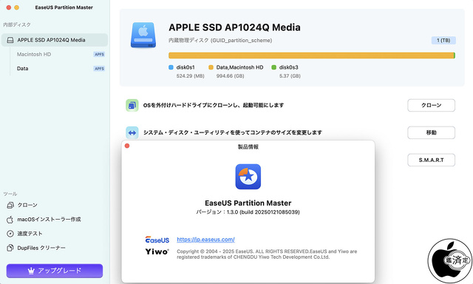Click the APFS badge next to Macintosh HD

[x=99, y=54]
